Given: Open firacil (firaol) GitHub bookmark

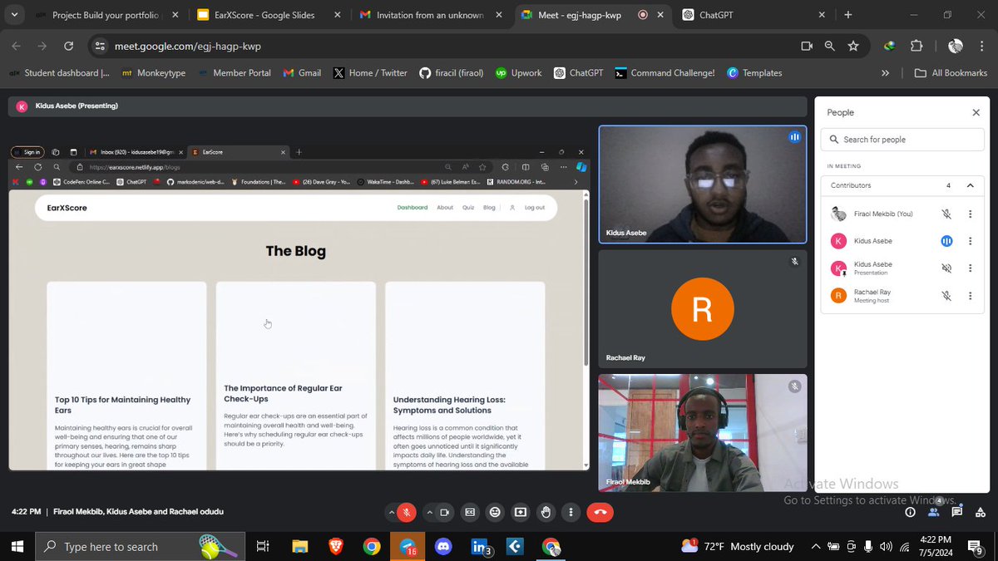Looking at the screenshot, I should click(x=452, y=73).
